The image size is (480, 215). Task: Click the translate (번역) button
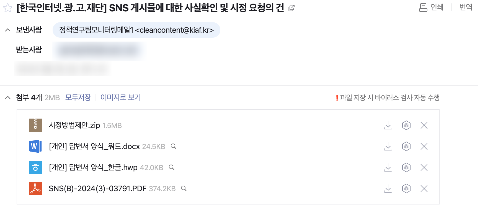point(466,7)
